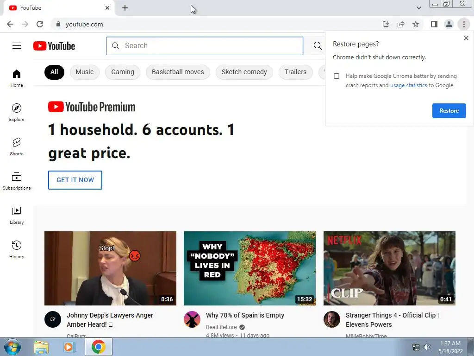474x356 pixels.
Task: Open a new tab with the plus button
Action: click(x=125, y=8)
